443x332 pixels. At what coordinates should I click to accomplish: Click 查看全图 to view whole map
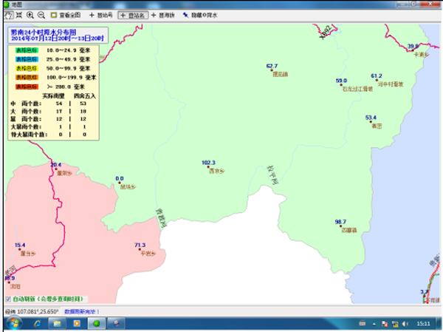66,16
